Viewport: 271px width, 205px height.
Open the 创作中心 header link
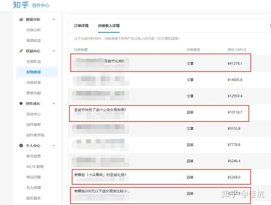coord(41,6)
